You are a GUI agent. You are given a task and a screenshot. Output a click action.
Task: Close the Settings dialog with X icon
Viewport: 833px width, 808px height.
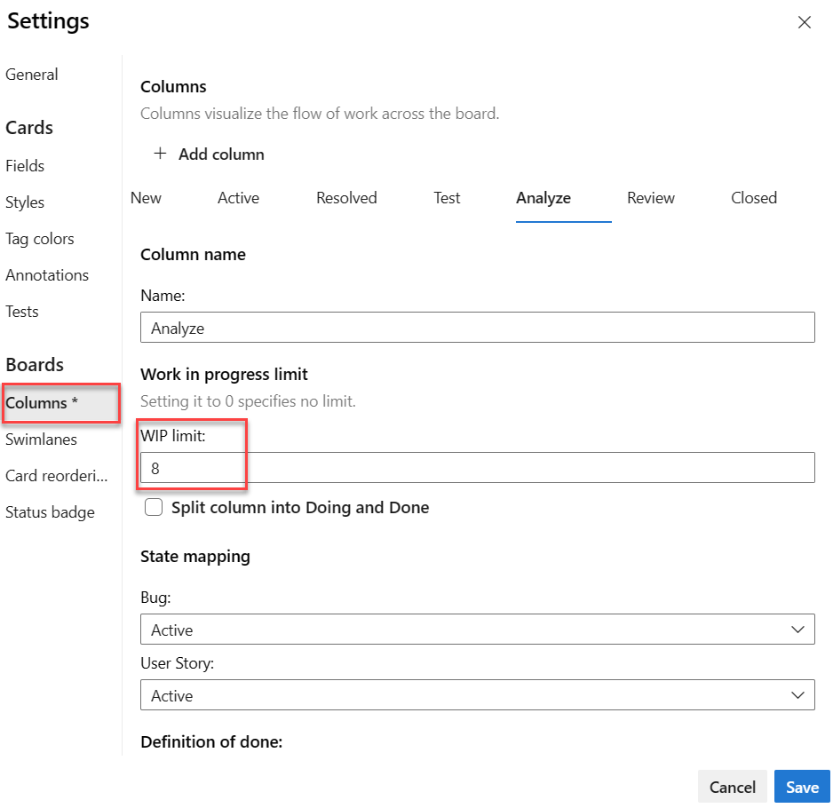point(805,22)
